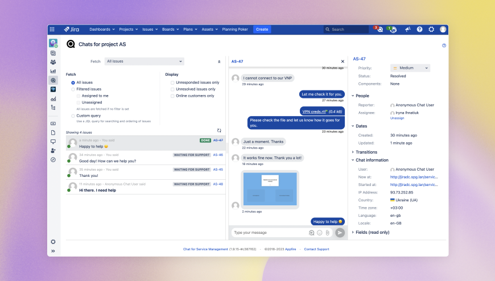This screenshot has width=495, height=281.
Task: Insert a canned response in the message box
Action: (x=311, y=233)
